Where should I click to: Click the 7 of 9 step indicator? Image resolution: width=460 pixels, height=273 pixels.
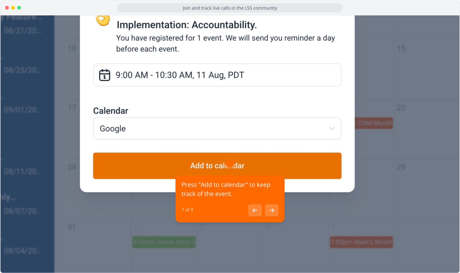point(187,210)
